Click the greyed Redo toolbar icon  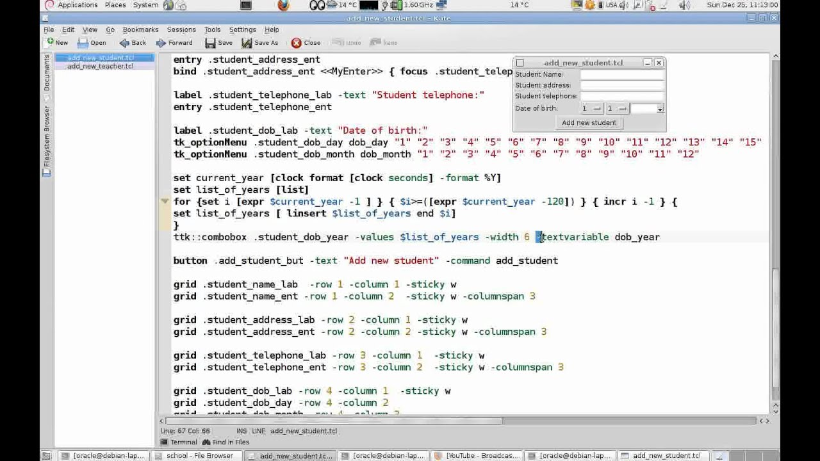pyautogui.click(x=375, y=43)
